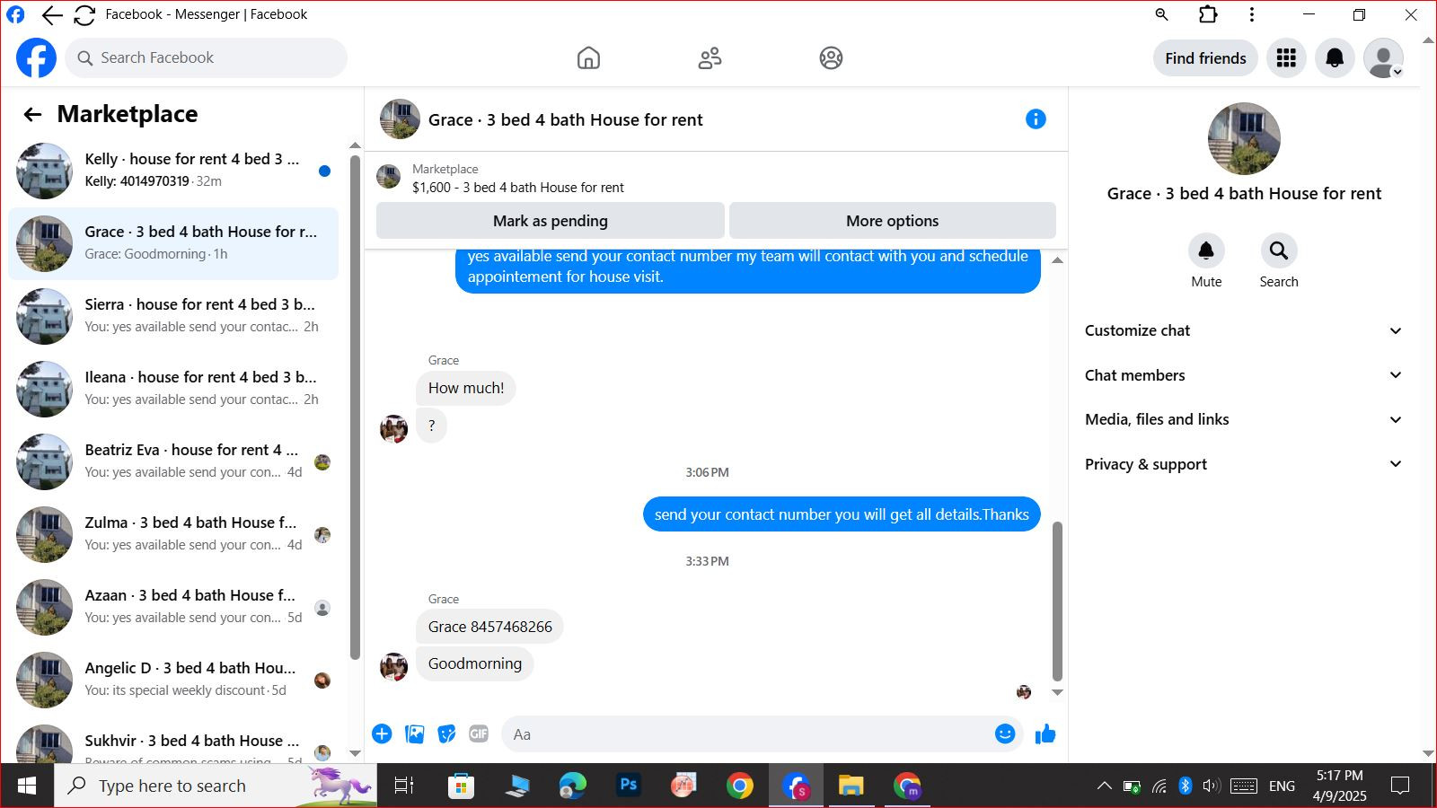This screenshot has width=1437, height=808.
Task: Open Azaan's 3 bed 4 bath conversation
Action: pos(173,607)
